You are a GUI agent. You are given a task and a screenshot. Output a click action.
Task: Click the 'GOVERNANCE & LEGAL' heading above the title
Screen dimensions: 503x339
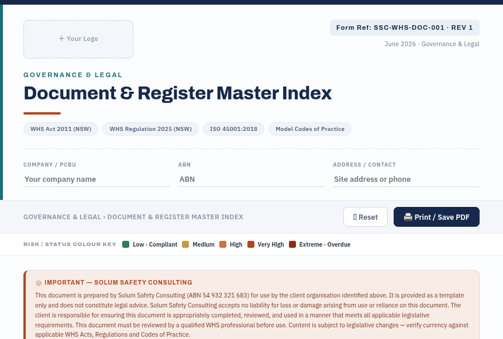tap(73, 75)
